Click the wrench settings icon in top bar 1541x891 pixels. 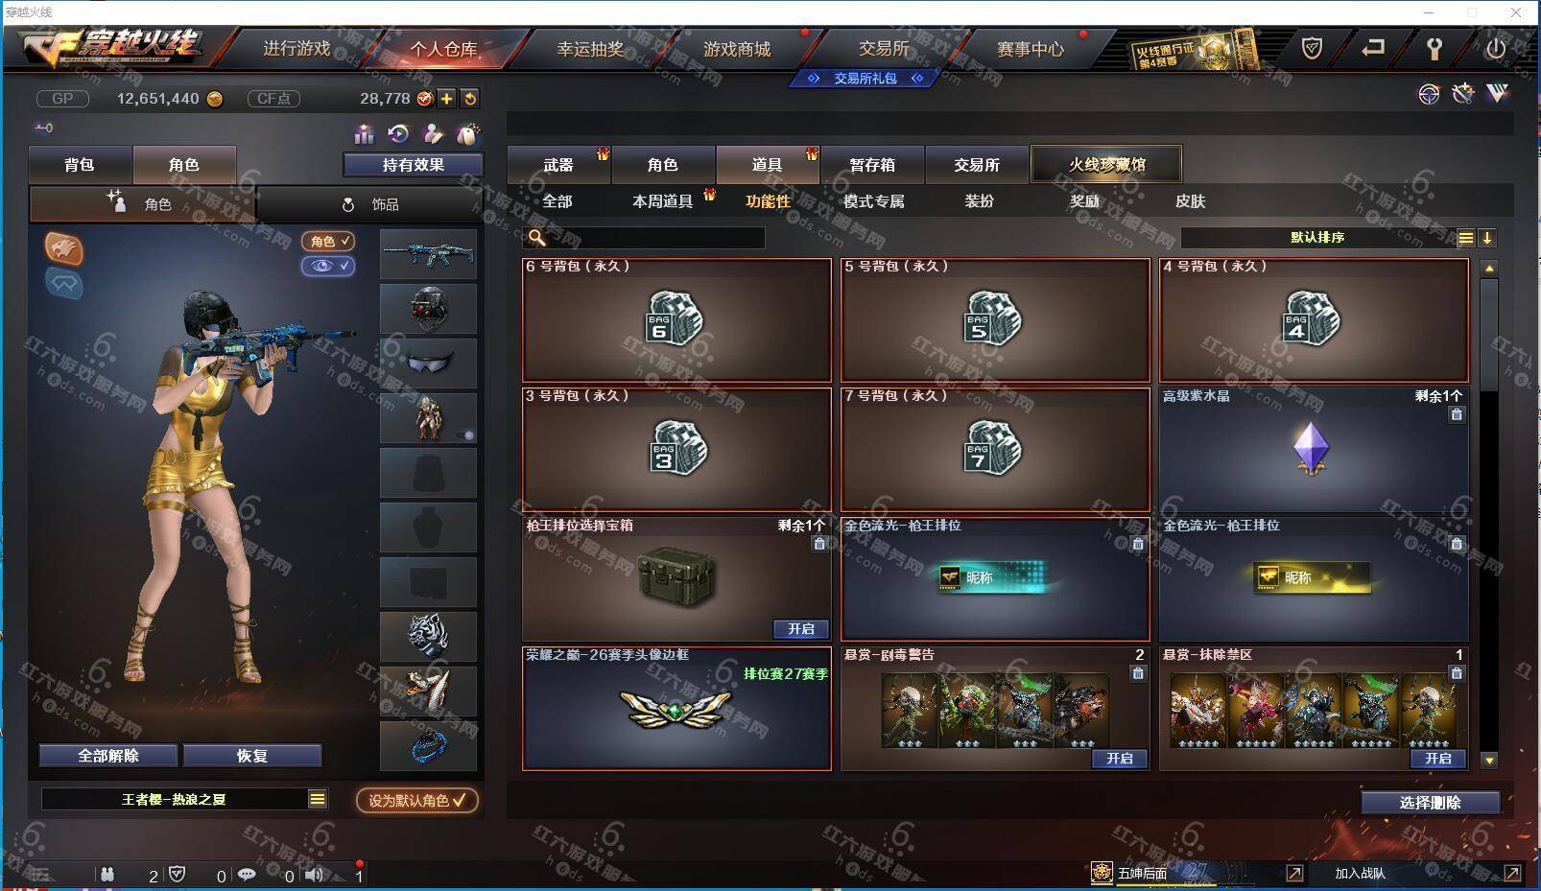click(1434, 48)
